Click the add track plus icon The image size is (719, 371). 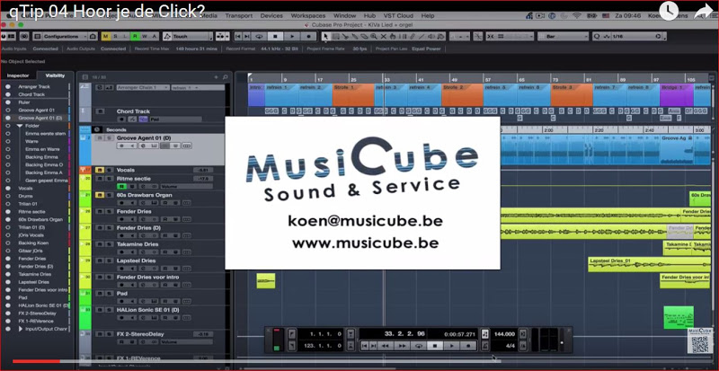pyautogui.click(x=216, y=77)
